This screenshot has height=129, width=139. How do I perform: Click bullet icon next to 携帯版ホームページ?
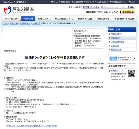[x=109, y=71]
